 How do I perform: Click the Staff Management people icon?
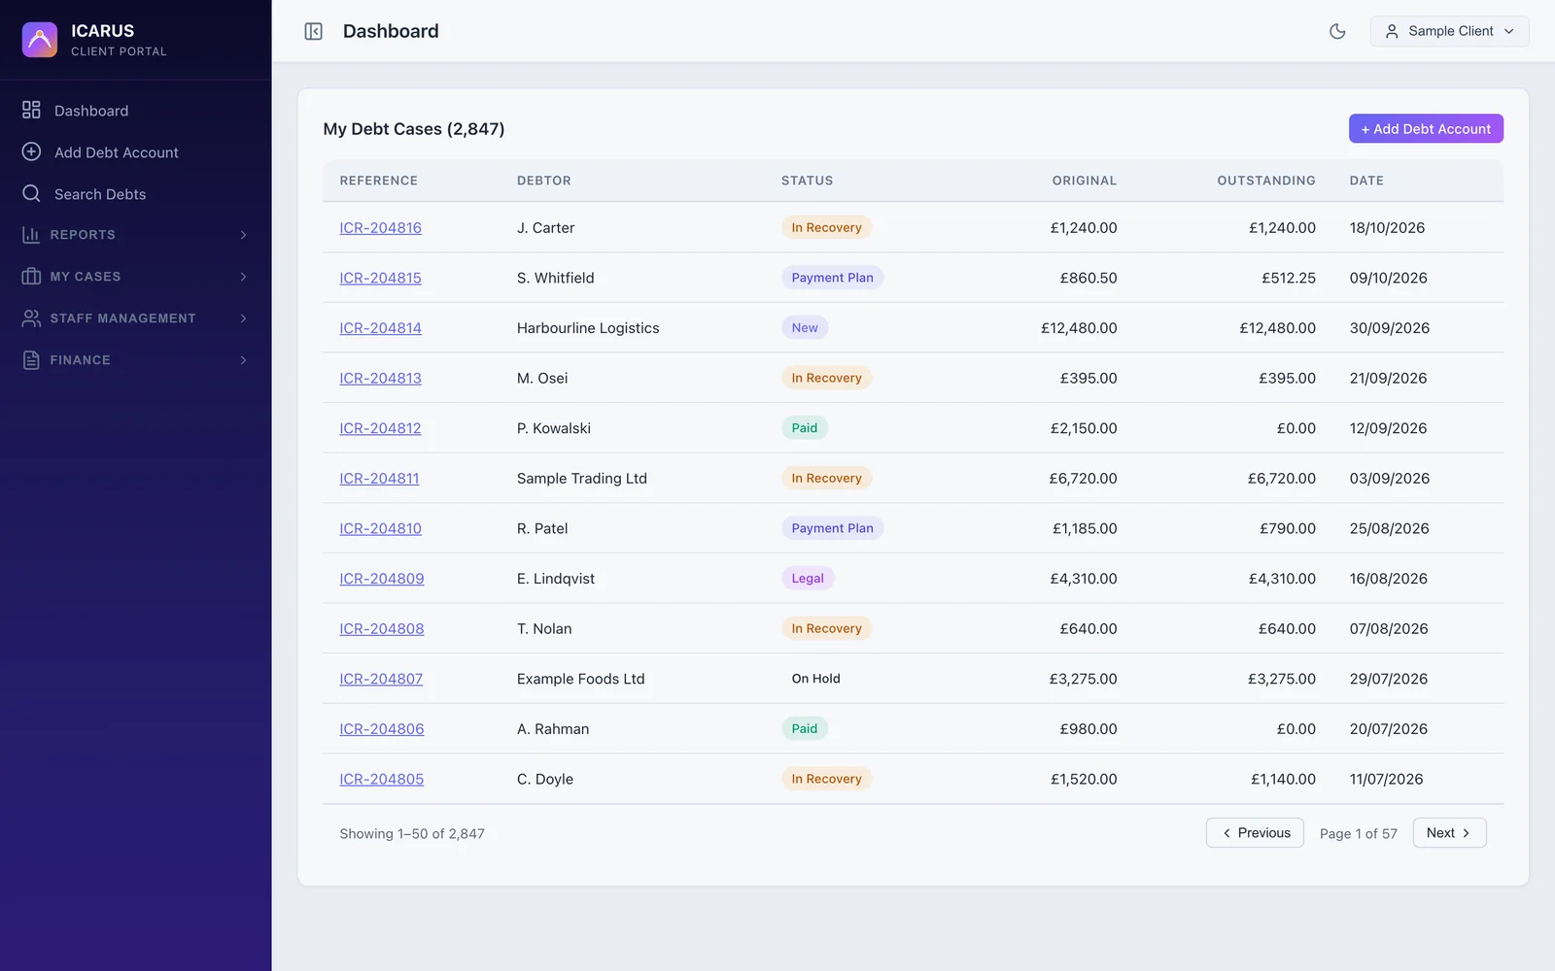(31, 318)
